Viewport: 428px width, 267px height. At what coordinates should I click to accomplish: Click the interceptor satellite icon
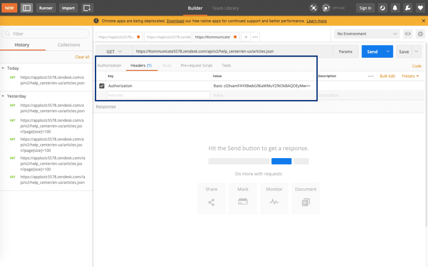313,8
